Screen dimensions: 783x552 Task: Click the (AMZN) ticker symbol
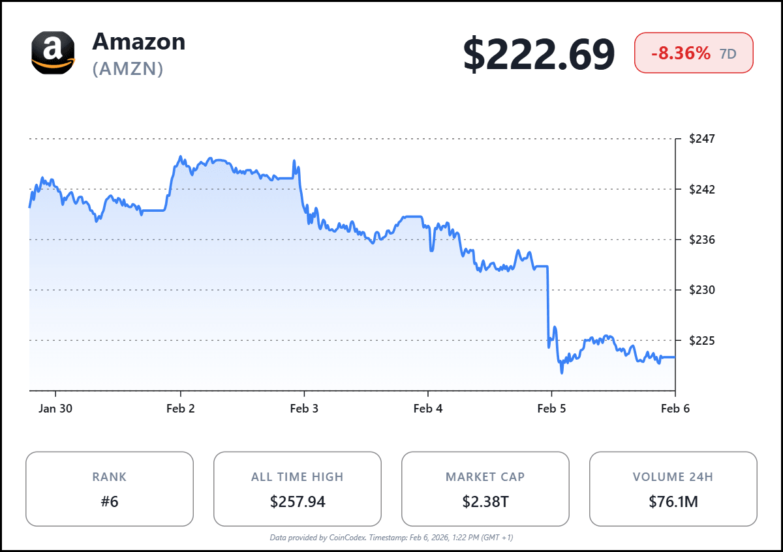(x=128, y=68)
